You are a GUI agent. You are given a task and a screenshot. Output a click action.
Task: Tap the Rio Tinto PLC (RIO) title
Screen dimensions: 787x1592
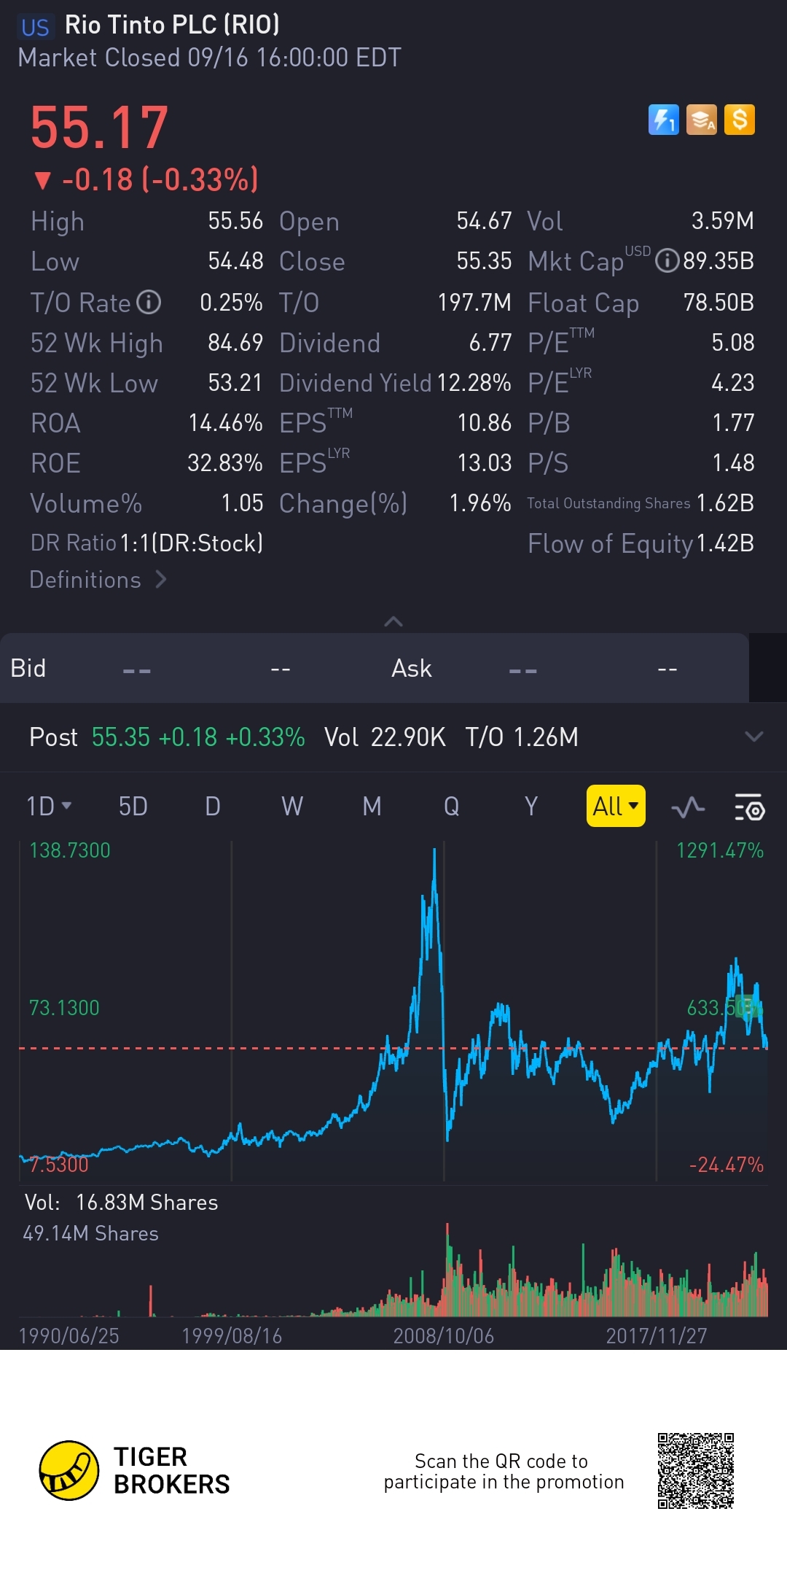click(x=172, y=25)
